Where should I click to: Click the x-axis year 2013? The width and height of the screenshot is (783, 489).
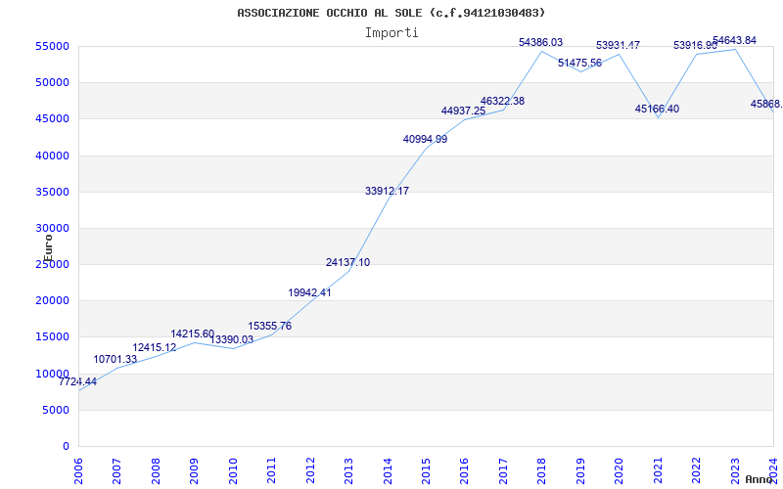point(348,470)
